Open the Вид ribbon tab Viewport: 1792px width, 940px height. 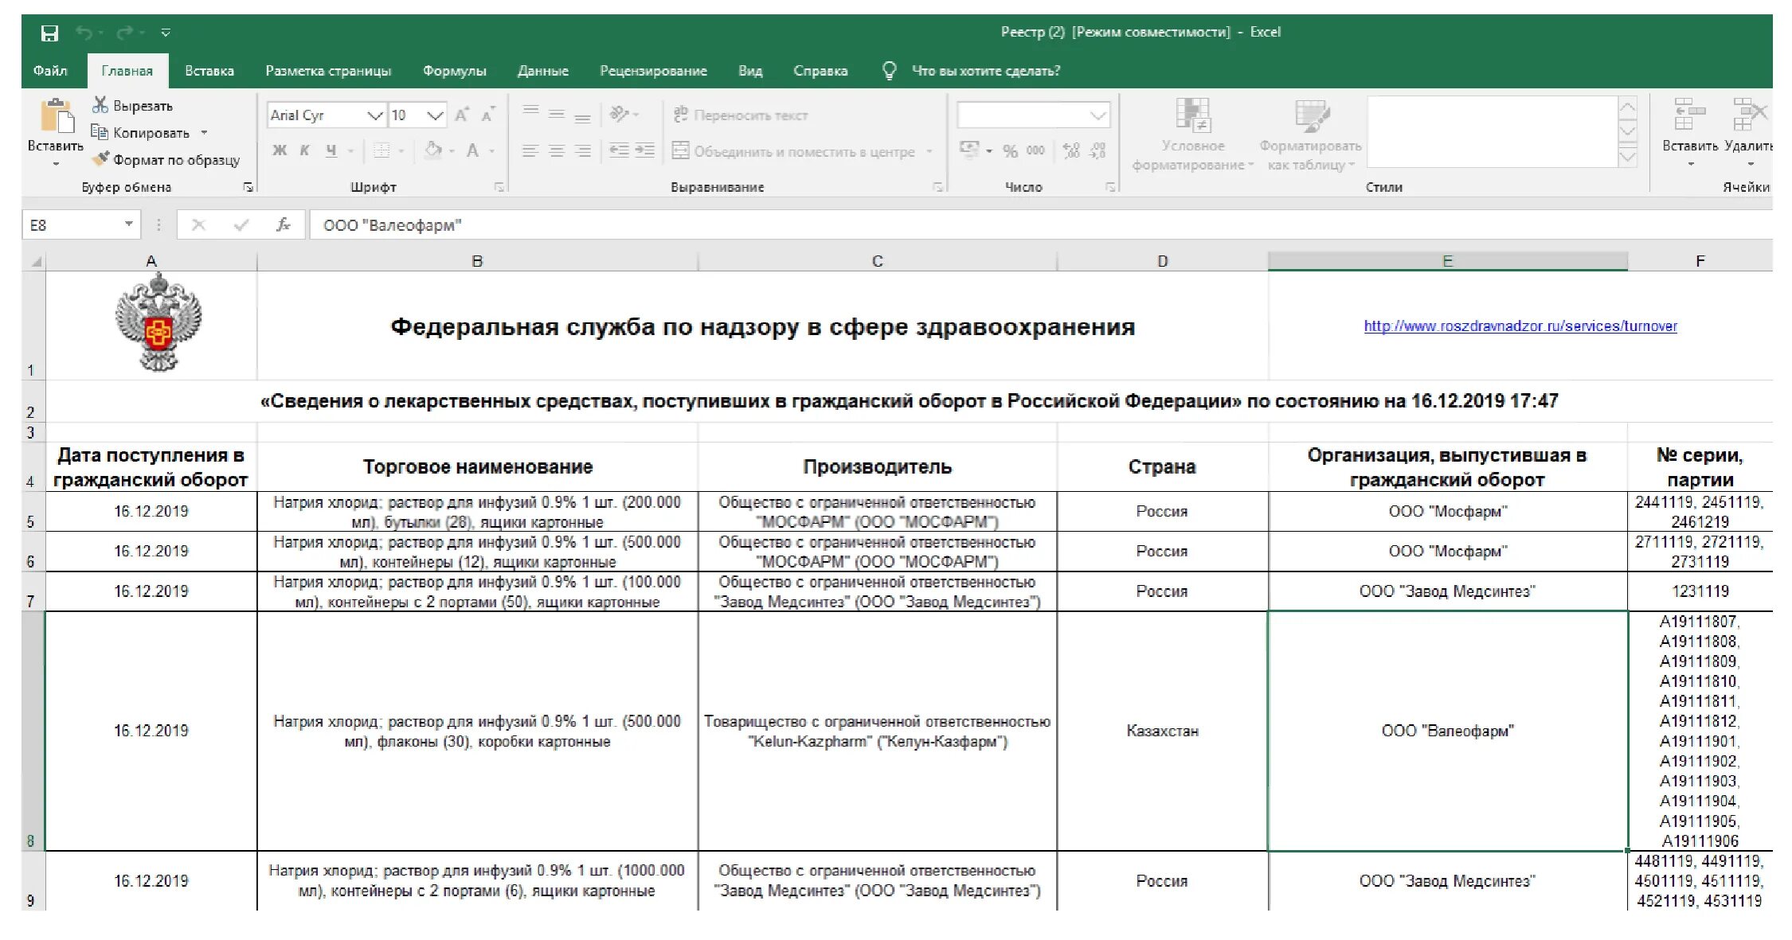click(x=749, y=71)
